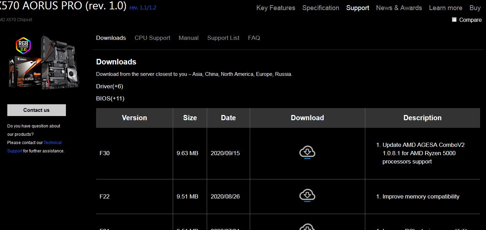Open the Buy nav link
Image resolution: width=486 pixels, height=230 pixels.
(475, 8)
